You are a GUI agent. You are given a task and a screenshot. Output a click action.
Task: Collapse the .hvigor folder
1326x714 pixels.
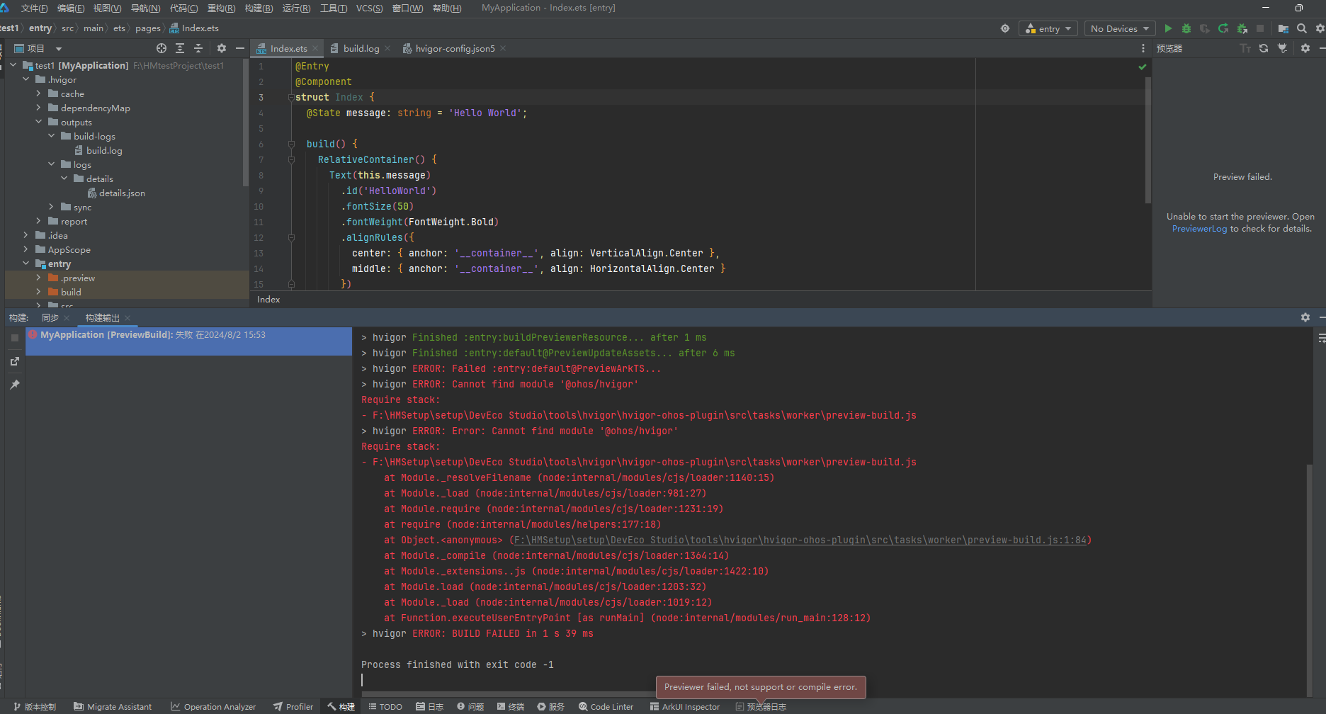pyautogui.click(x=26, y=79)
